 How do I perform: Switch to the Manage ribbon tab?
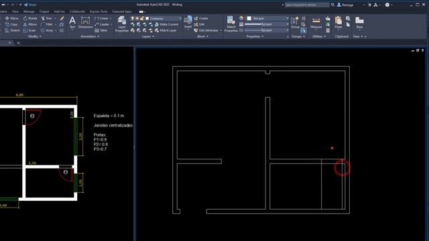click(x=29, y=11)
